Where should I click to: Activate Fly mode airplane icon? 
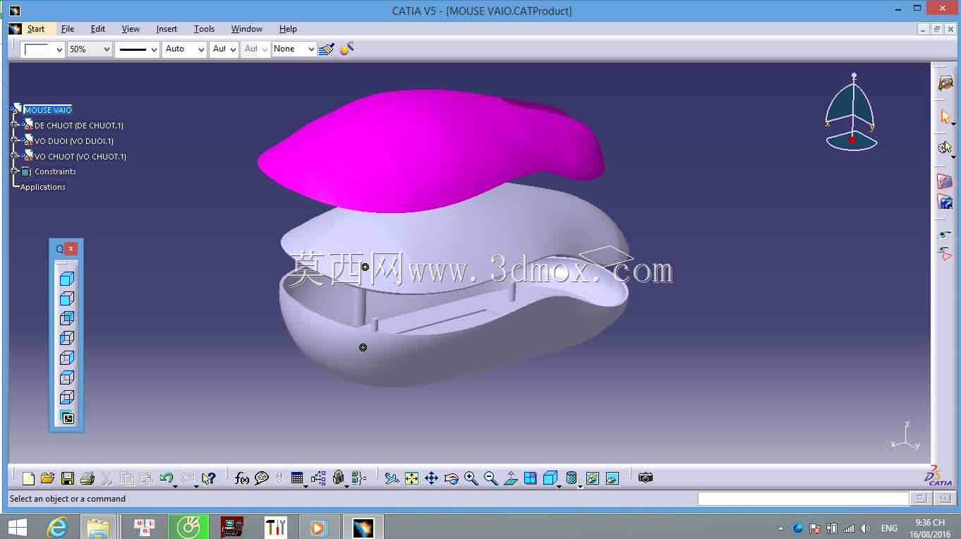[x=392, y=478]
